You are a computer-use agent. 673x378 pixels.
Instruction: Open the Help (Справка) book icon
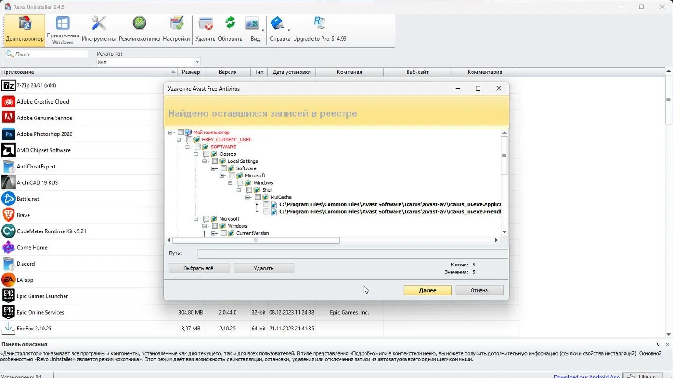point(277,23)
